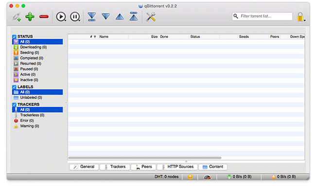Click the connection status icon in status bar

tap(190, 177)
